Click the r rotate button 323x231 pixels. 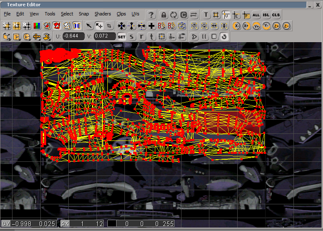click(x=142, y=37)
